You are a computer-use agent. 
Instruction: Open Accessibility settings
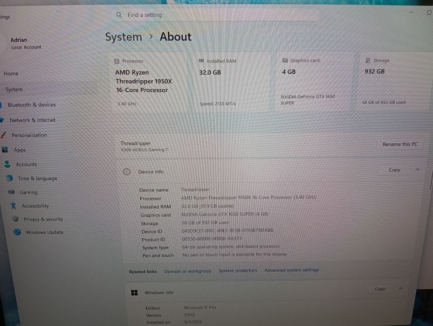click(x=35, y=206)
